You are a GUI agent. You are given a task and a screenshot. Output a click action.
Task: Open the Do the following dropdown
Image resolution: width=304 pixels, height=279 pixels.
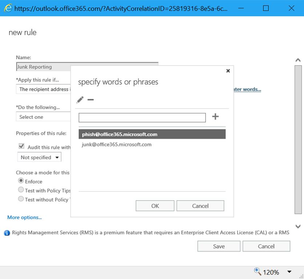point(44,117)
